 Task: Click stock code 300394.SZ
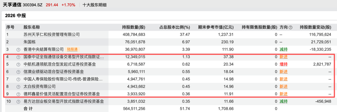point(33,5)
